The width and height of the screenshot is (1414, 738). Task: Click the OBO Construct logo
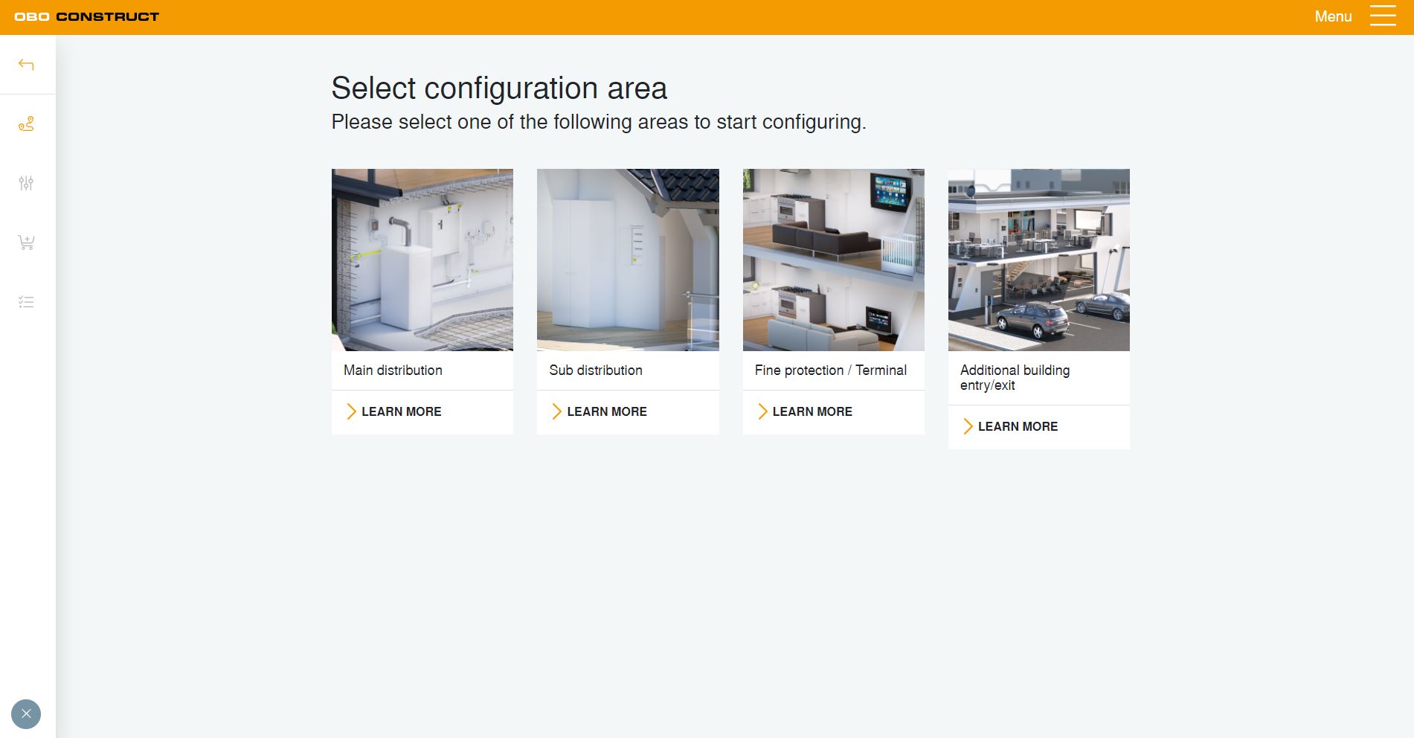[87, 16]
